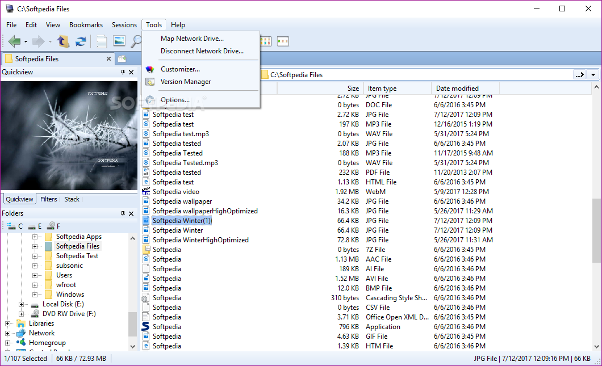602x366 pixels.
Task: Open Options from Tools menu
Action: [175, 100]
